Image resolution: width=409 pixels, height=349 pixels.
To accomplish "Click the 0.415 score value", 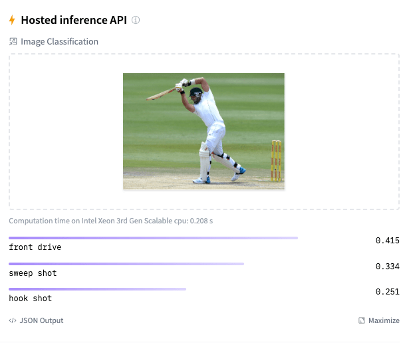I will click(387, 241).
